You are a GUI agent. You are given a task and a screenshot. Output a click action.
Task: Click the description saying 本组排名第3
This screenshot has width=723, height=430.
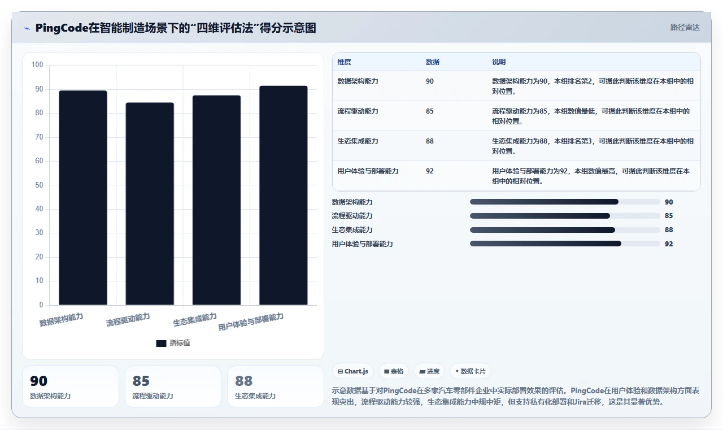(593, 146)
